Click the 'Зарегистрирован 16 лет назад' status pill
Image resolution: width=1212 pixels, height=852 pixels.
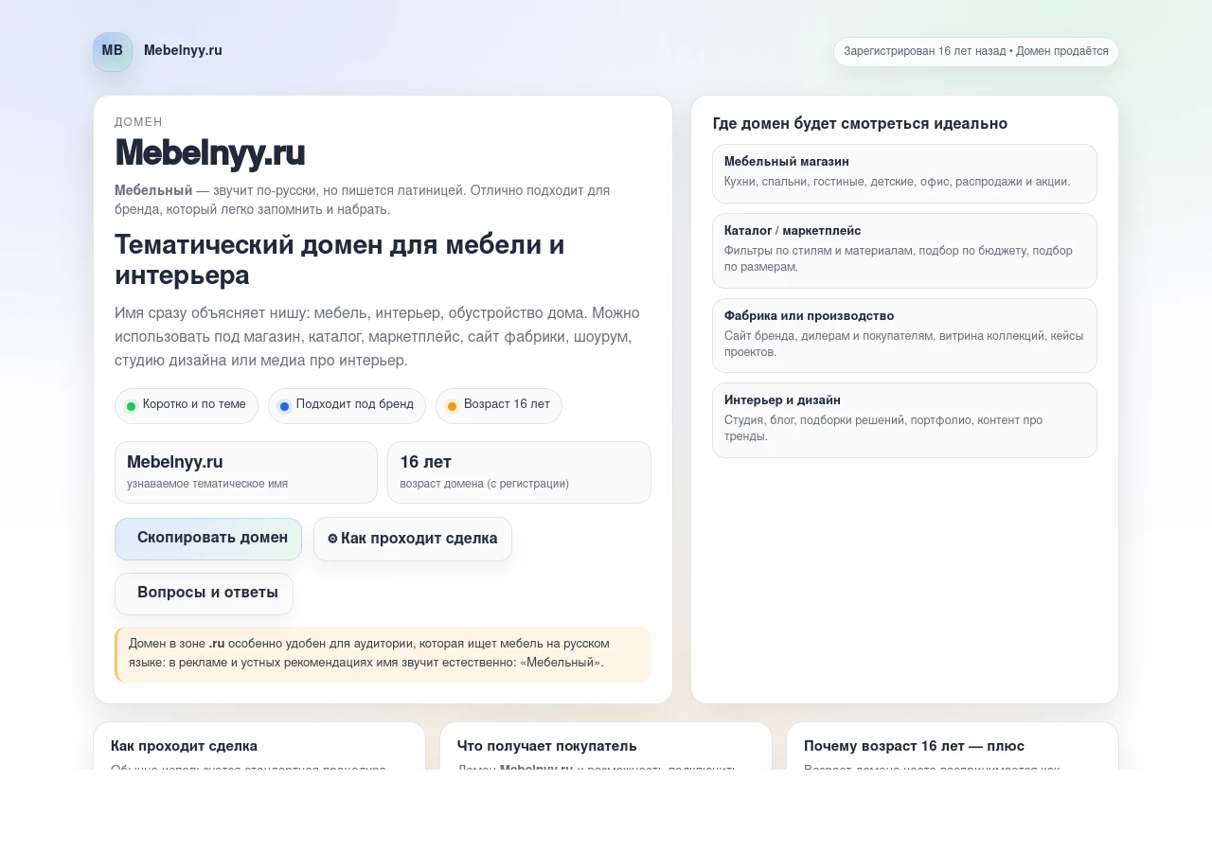click(x=976, y=52)
